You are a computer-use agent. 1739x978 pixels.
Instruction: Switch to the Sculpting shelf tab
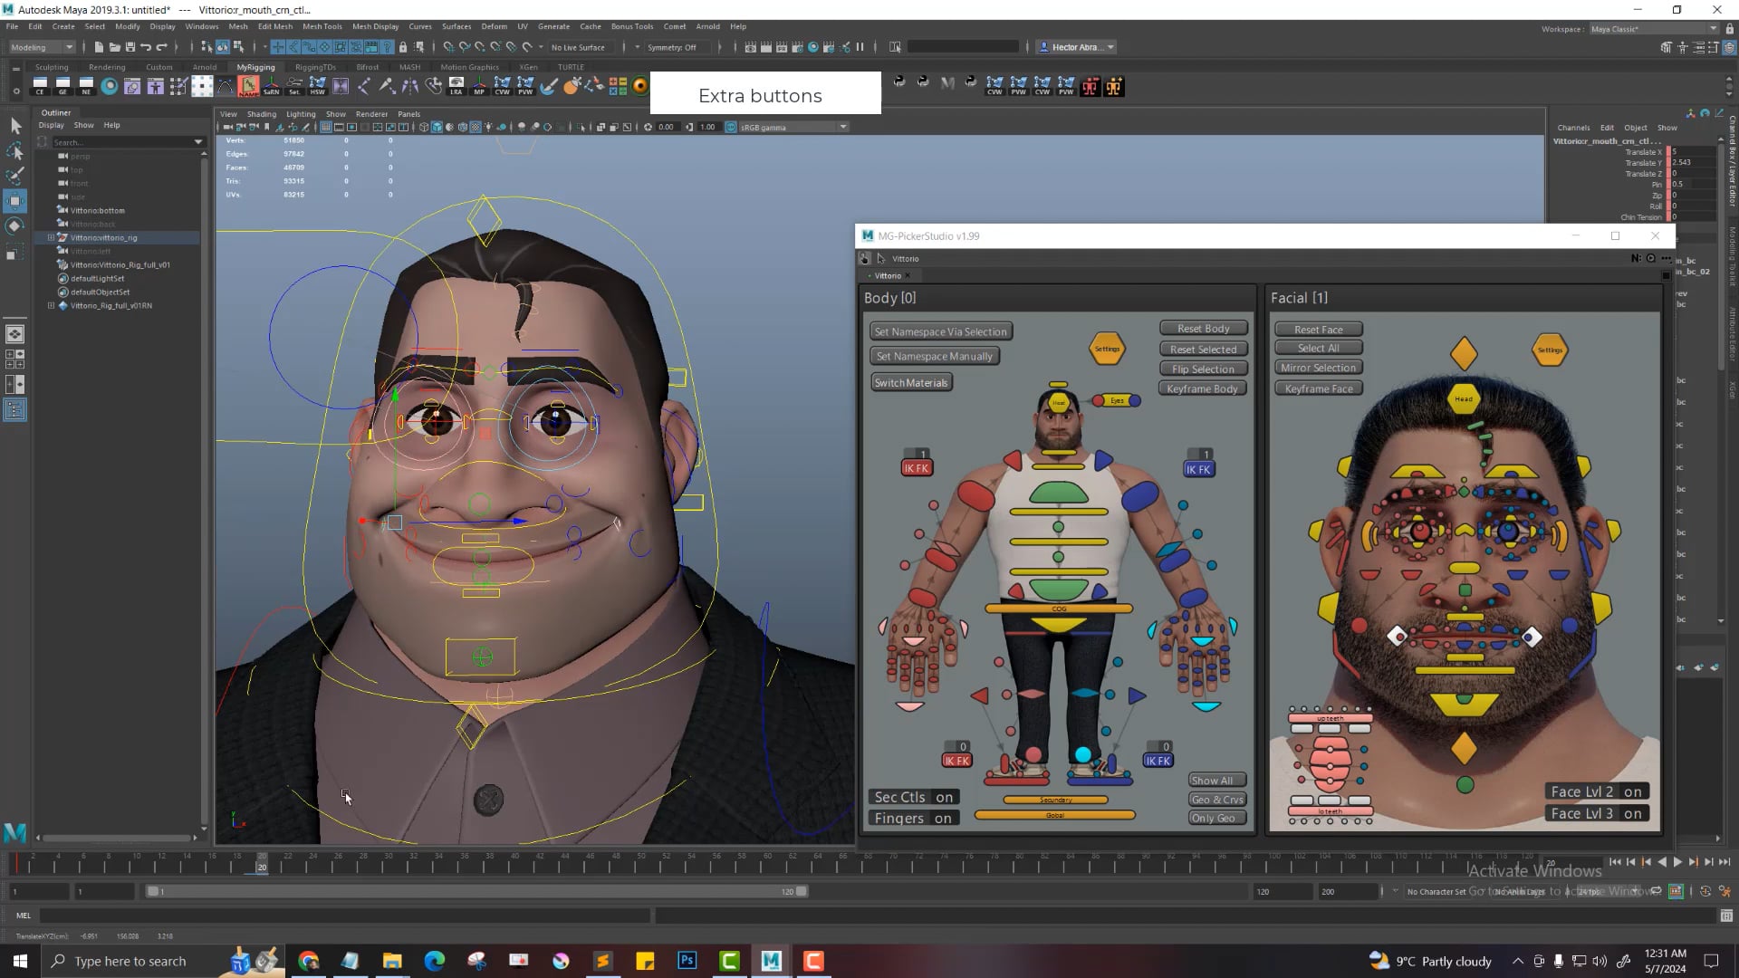click(52, 67)
